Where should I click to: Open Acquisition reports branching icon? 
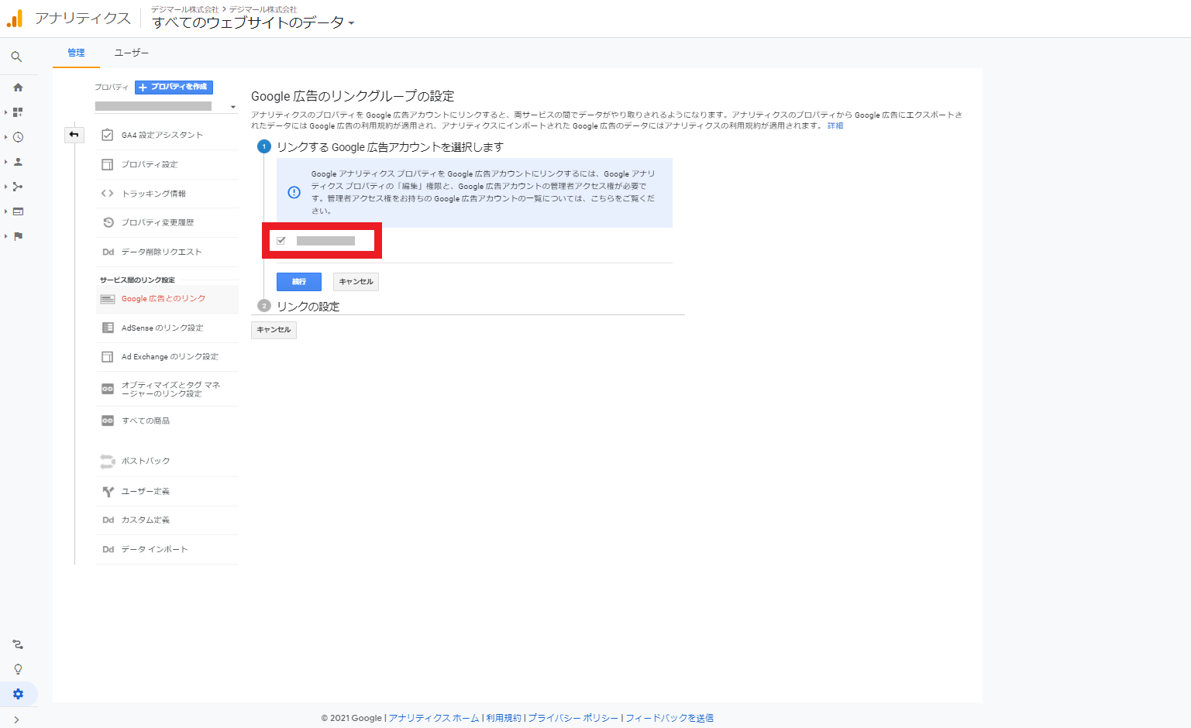[18, 187]
